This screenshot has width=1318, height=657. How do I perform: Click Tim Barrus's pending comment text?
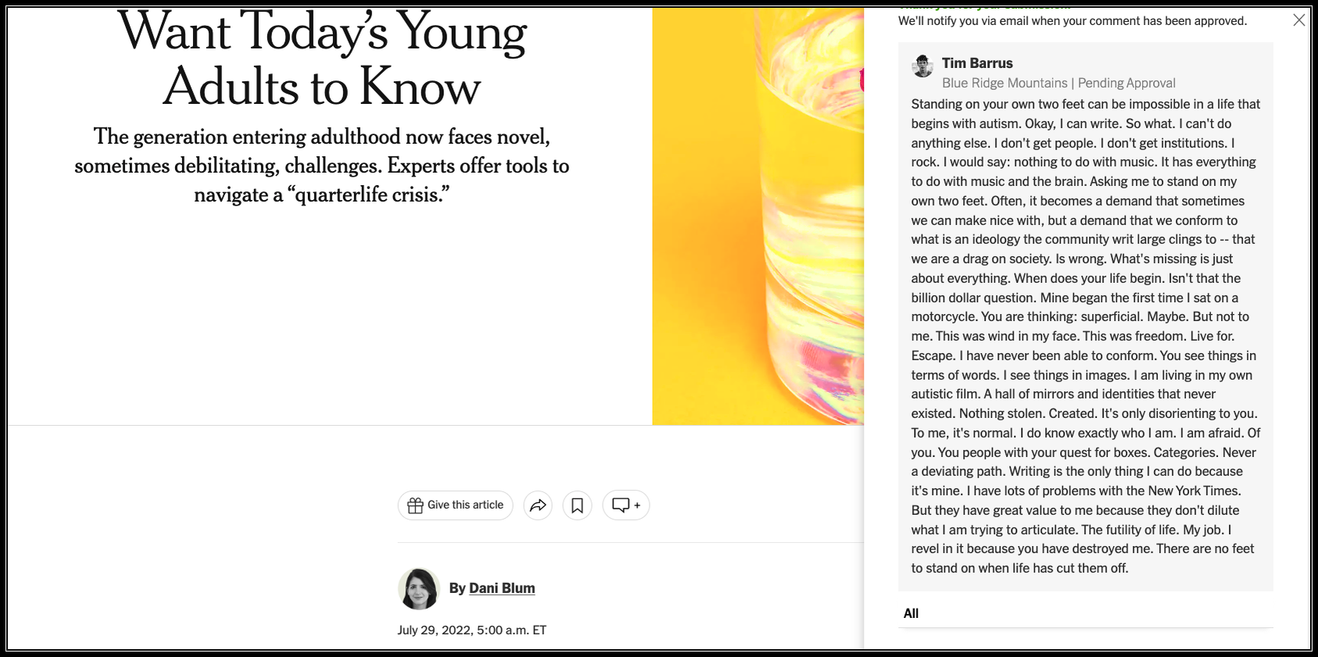(x=1086, y=336)
